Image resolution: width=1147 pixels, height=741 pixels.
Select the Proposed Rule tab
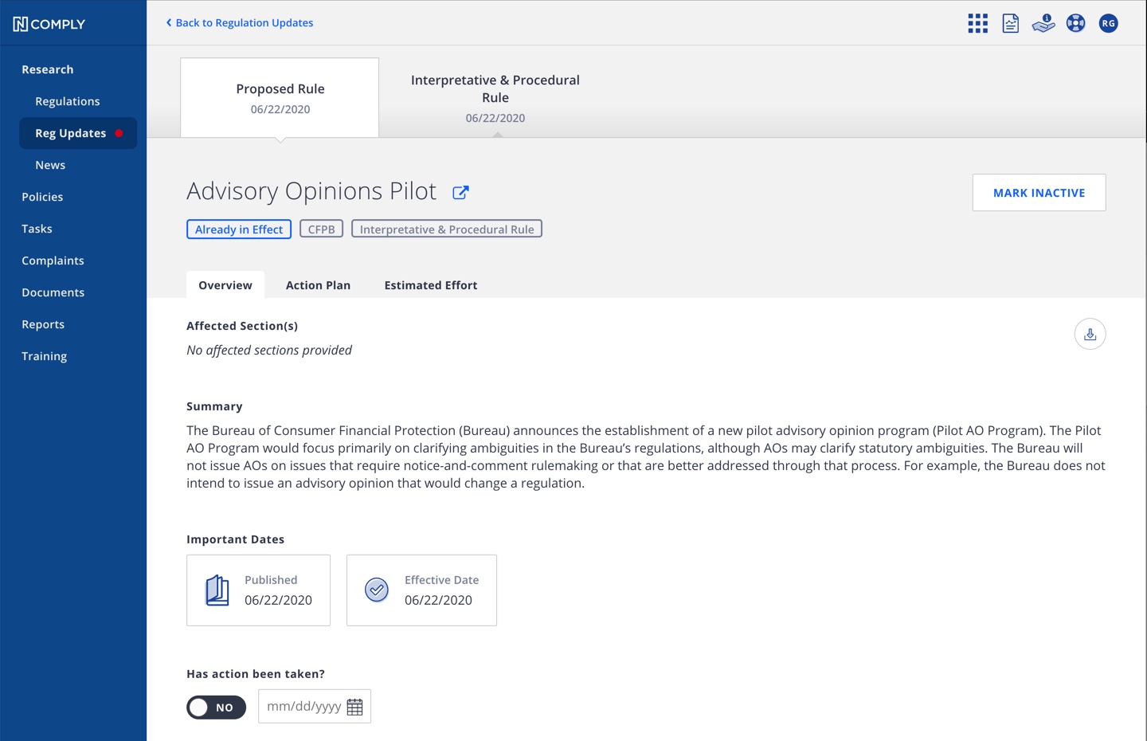(x=280, y=97)
